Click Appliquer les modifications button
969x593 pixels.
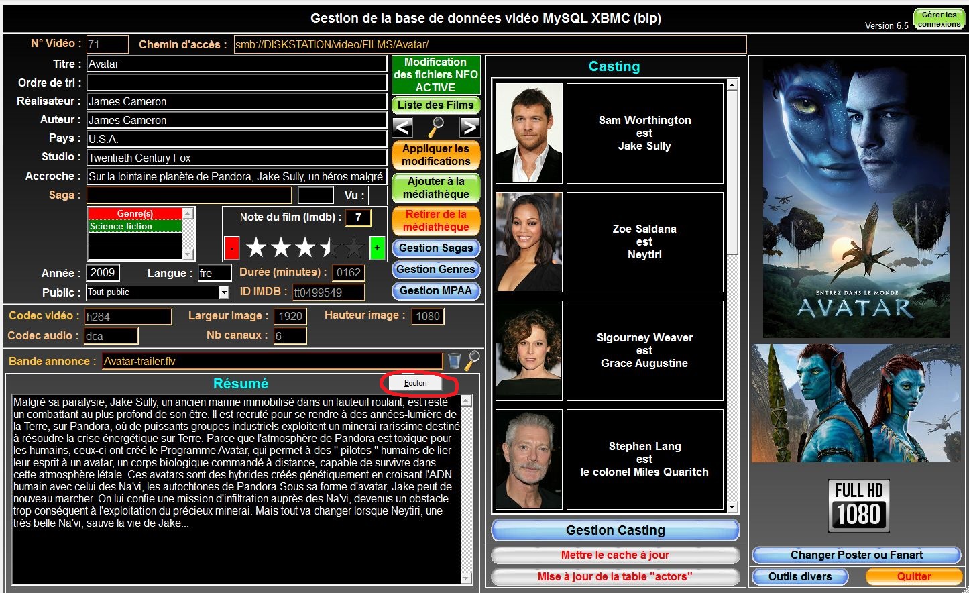[x=436, y=155]
